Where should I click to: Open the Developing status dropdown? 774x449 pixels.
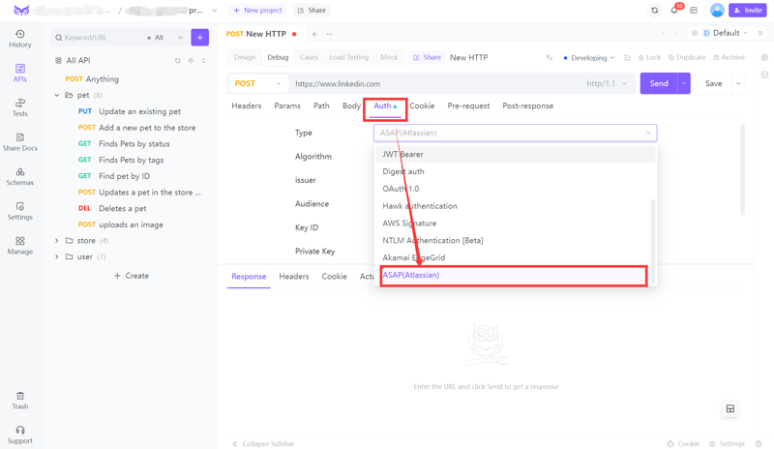[x=589, y=58]
